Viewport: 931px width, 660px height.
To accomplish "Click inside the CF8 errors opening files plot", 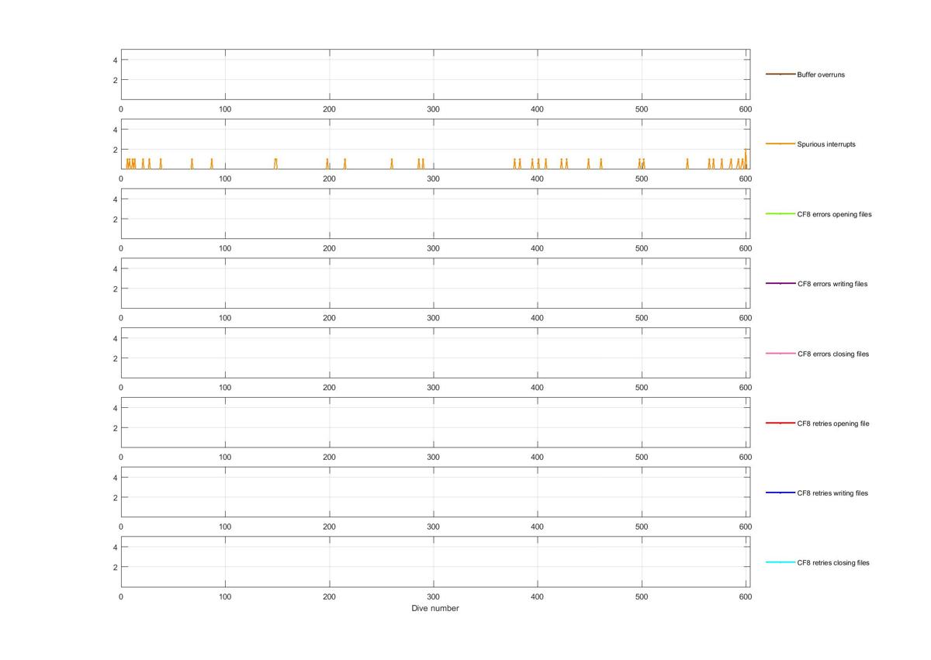I will [435, 214].
